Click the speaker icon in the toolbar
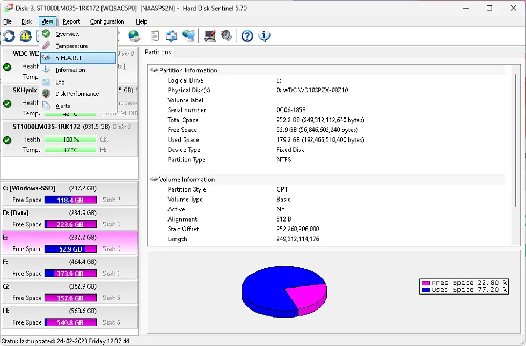Viewport: 526px width, 346px height. [x=227, y=36]
